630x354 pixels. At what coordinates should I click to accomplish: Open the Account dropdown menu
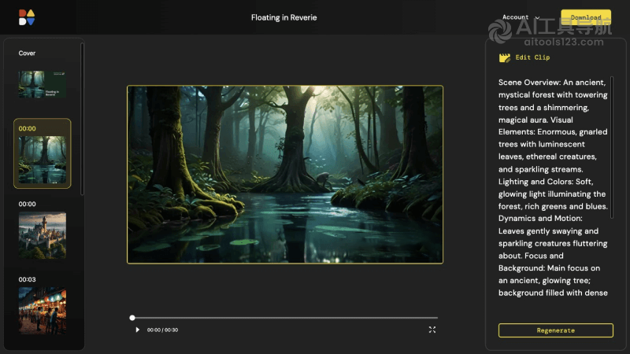coord(521,17)
